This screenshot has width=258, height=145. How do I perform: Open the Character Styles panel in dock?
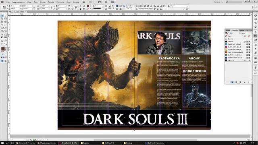pos(256,45)
